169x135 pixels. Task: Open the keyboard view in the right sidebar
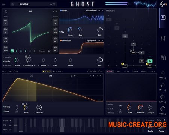pos(163,17)
